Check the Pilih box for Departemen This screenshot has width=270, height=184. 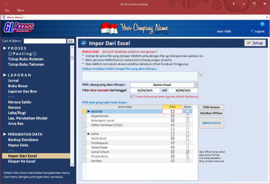(x=172, y=116)
